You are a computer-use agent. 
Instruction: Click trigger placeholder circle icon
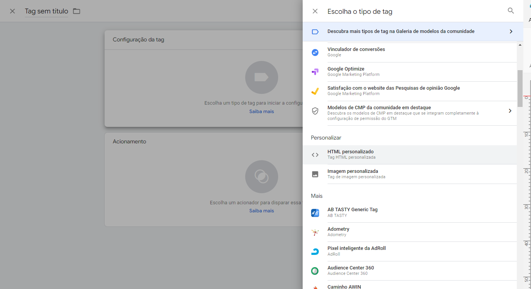tap(262, 177)
